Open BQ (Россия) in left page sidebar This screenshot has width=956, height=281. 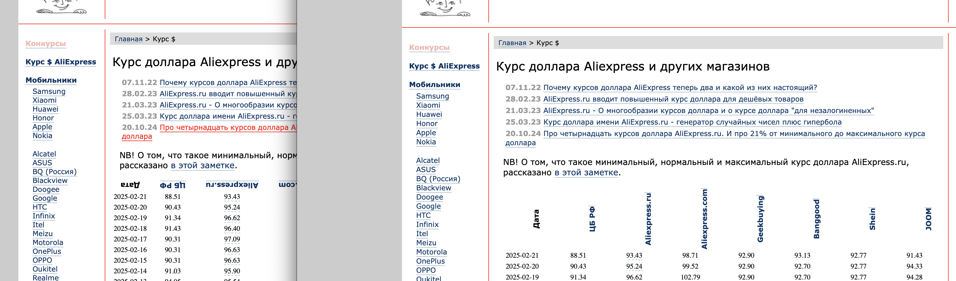[x=54, y=171]
